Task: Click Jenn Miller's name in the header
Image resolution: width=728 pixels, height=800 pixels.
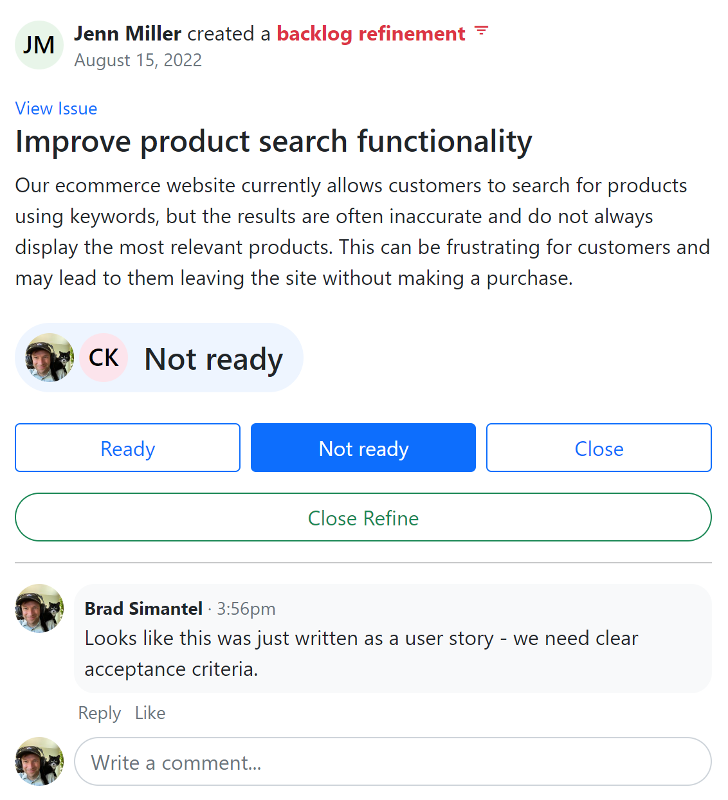Action: (x=127, y=33)
